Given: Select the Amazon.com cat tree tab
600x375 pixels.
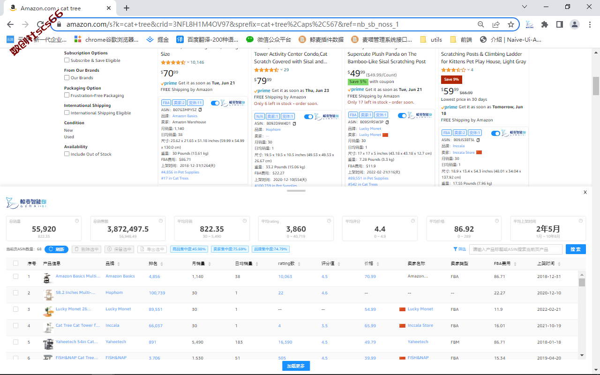Looking at the screenshot, I should [61, 8].
